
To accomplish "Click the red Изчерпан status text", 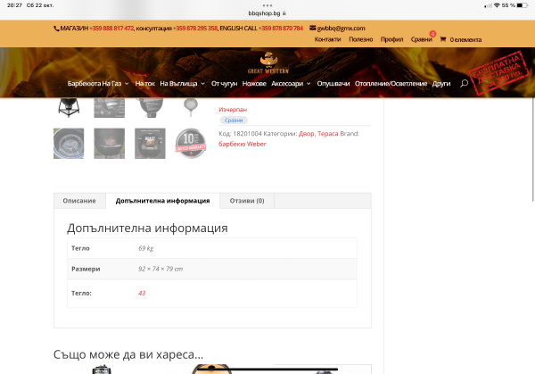I will (233, 110).
